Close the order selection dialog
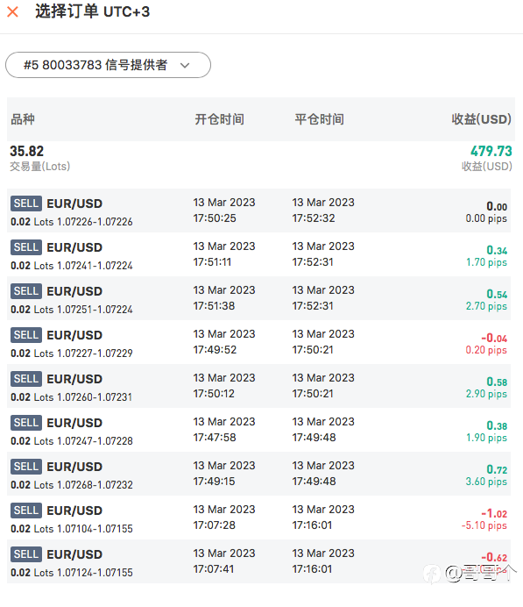 pos(13,12)
